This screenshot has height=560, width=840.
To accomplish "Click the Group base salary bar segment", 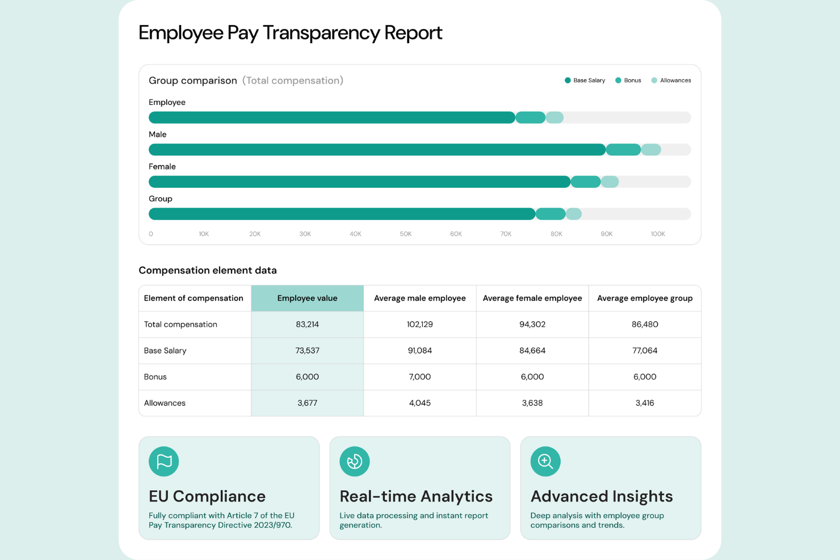I will 342,214.
